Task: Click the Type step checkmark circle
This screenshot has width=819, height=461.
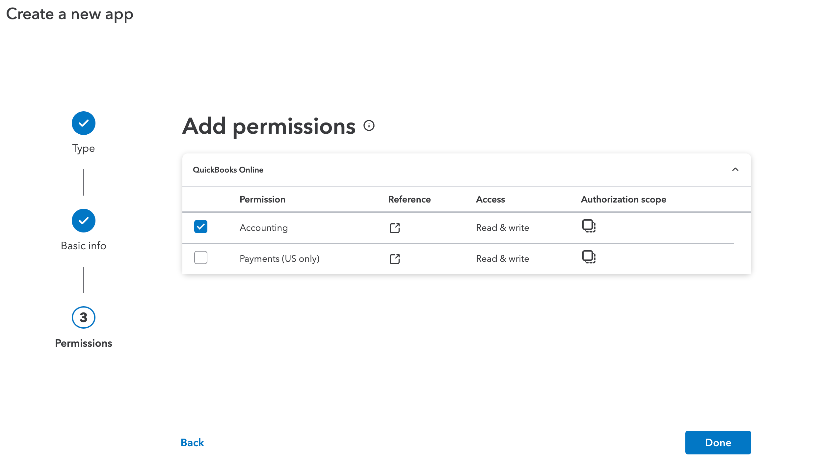Action: (84, 123)
